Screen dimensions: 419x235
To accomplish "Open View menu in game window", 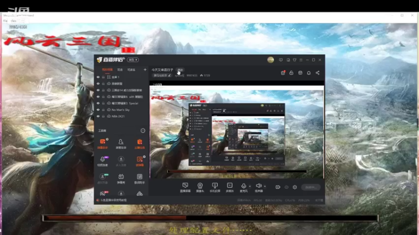I will point(14,21).
